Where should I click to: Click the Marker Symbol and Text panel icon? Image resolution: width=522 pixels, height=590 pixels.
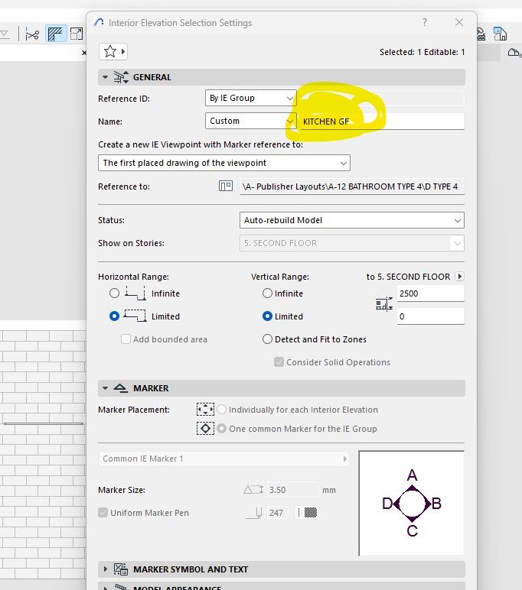coord(121,569)
